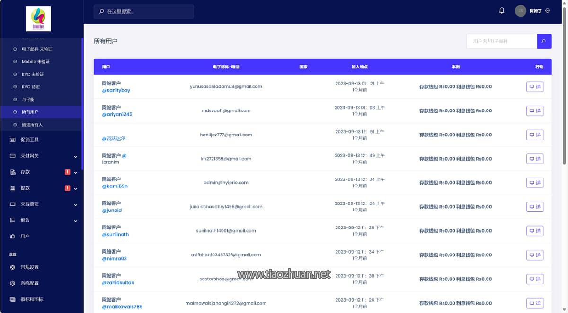
Task: Click the 徽标和图标 image icon
Action: 13,299
